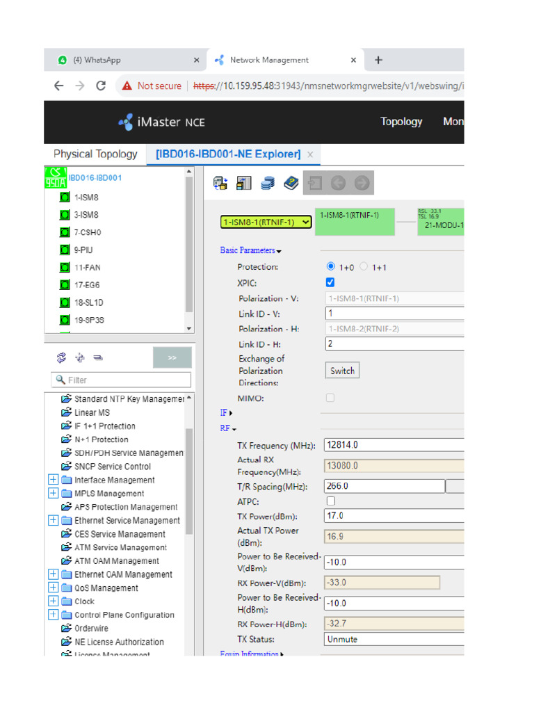Viewport: 534px width, 712px height.
Task: Select the 1+1 protection radio button
Action: point(364,267)
